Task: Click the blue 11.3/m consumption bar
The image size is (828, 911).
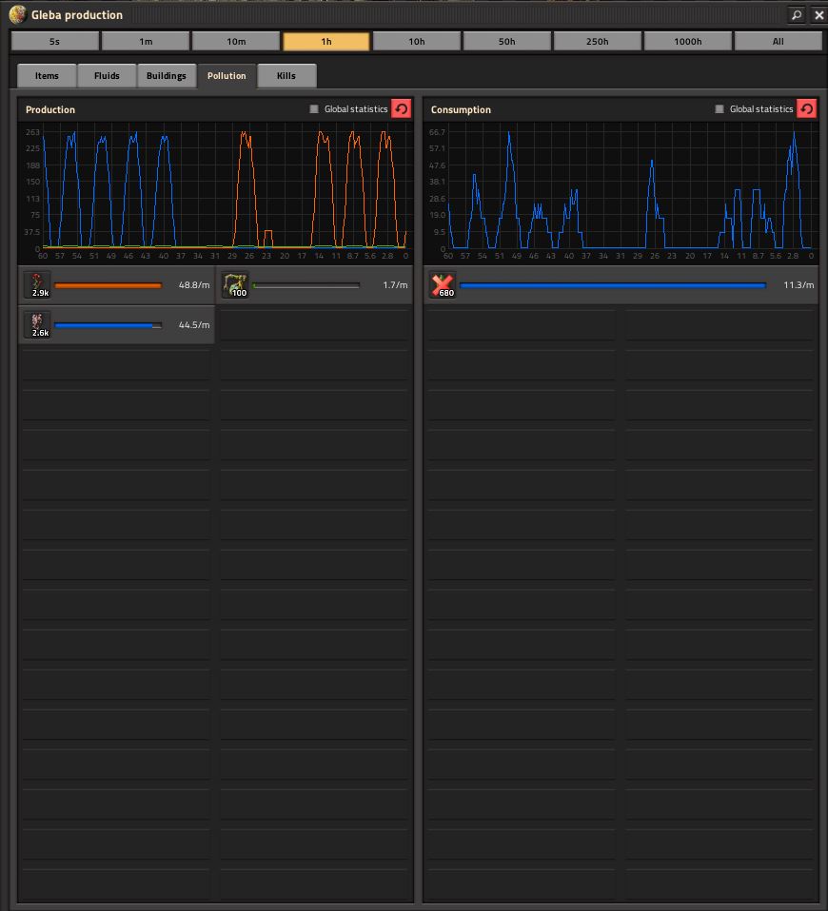Action: [x=612, y=285]
